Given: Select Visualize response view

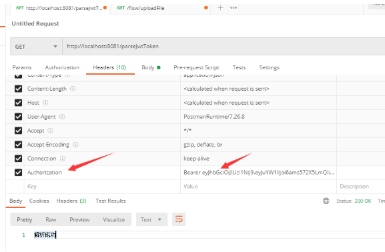Looking at the screenshot, I should (113, 219).
